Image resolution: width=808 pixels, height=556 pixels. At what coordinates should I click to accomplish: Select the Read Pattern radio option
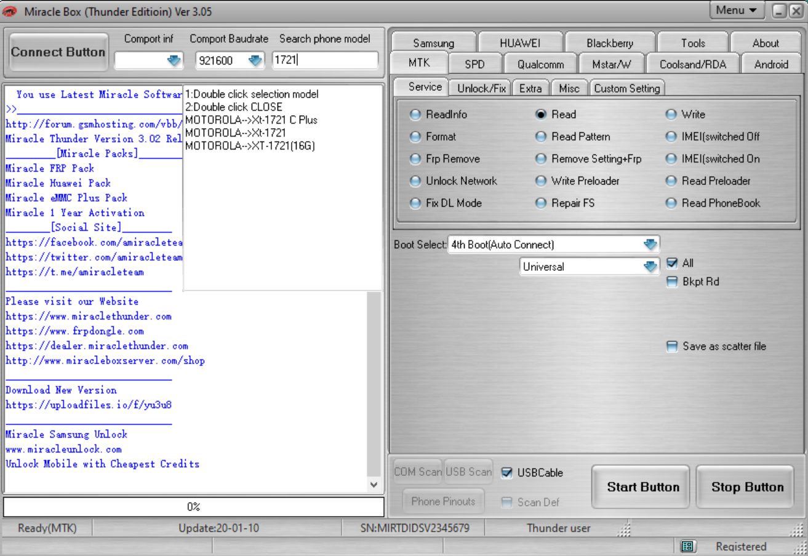click(x=541, y=137)
